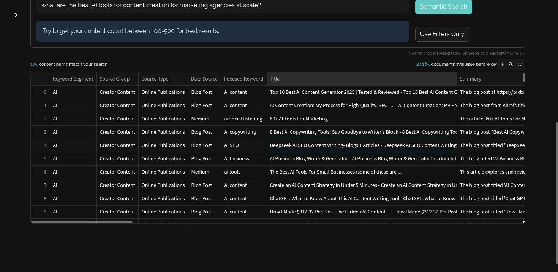
Task: Click the page's vertical scrollbar
Action: (x=556, y=193)
